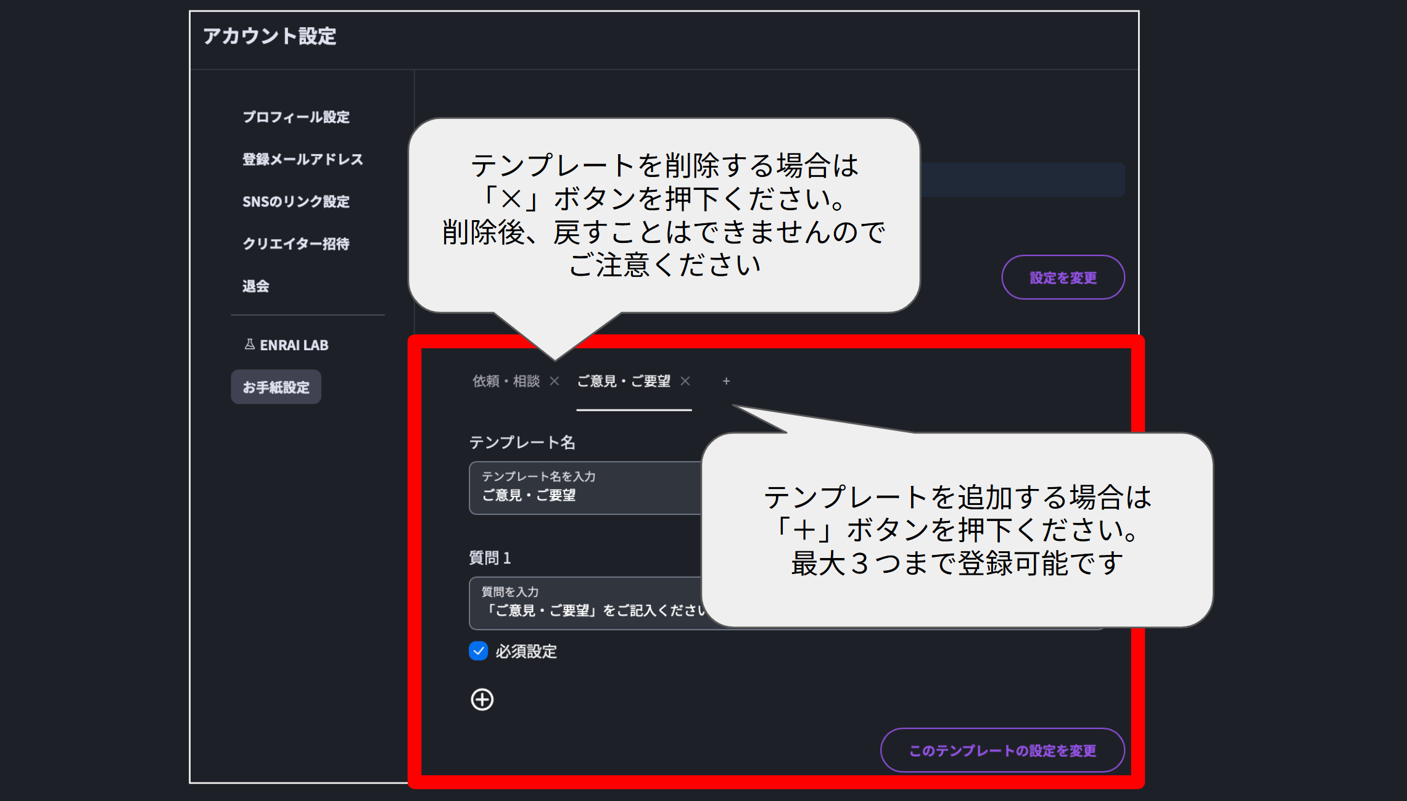Click the circled plus add-question icon
1407x801 pixels.
pos(482,699)
